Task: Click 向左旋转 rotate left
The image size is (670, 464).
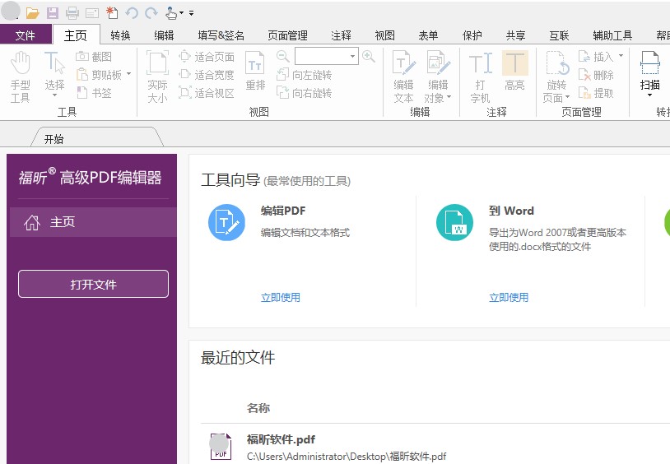Action: tap(305, 75)
